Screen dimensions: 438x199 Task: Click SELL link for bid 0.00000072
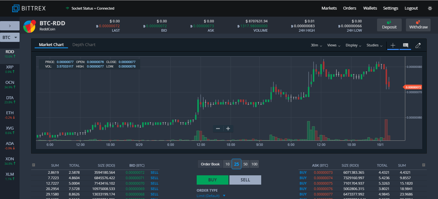pos(154,172)
